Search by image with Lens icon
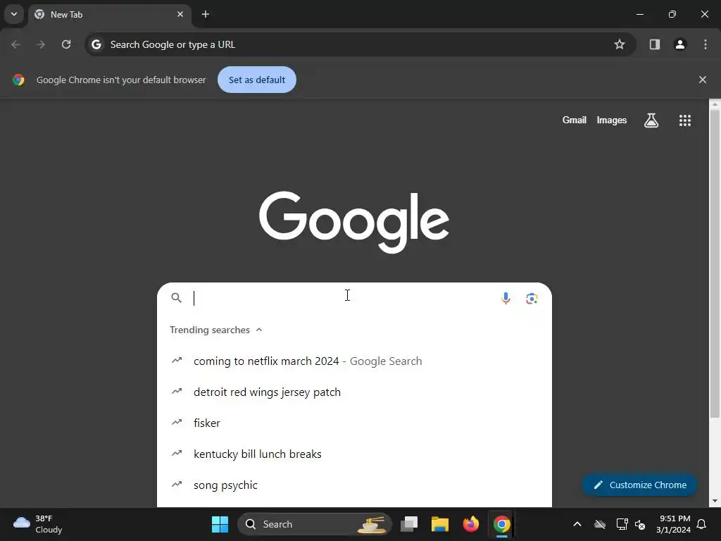This screenshot has height=541, width=721. (532, 299)
